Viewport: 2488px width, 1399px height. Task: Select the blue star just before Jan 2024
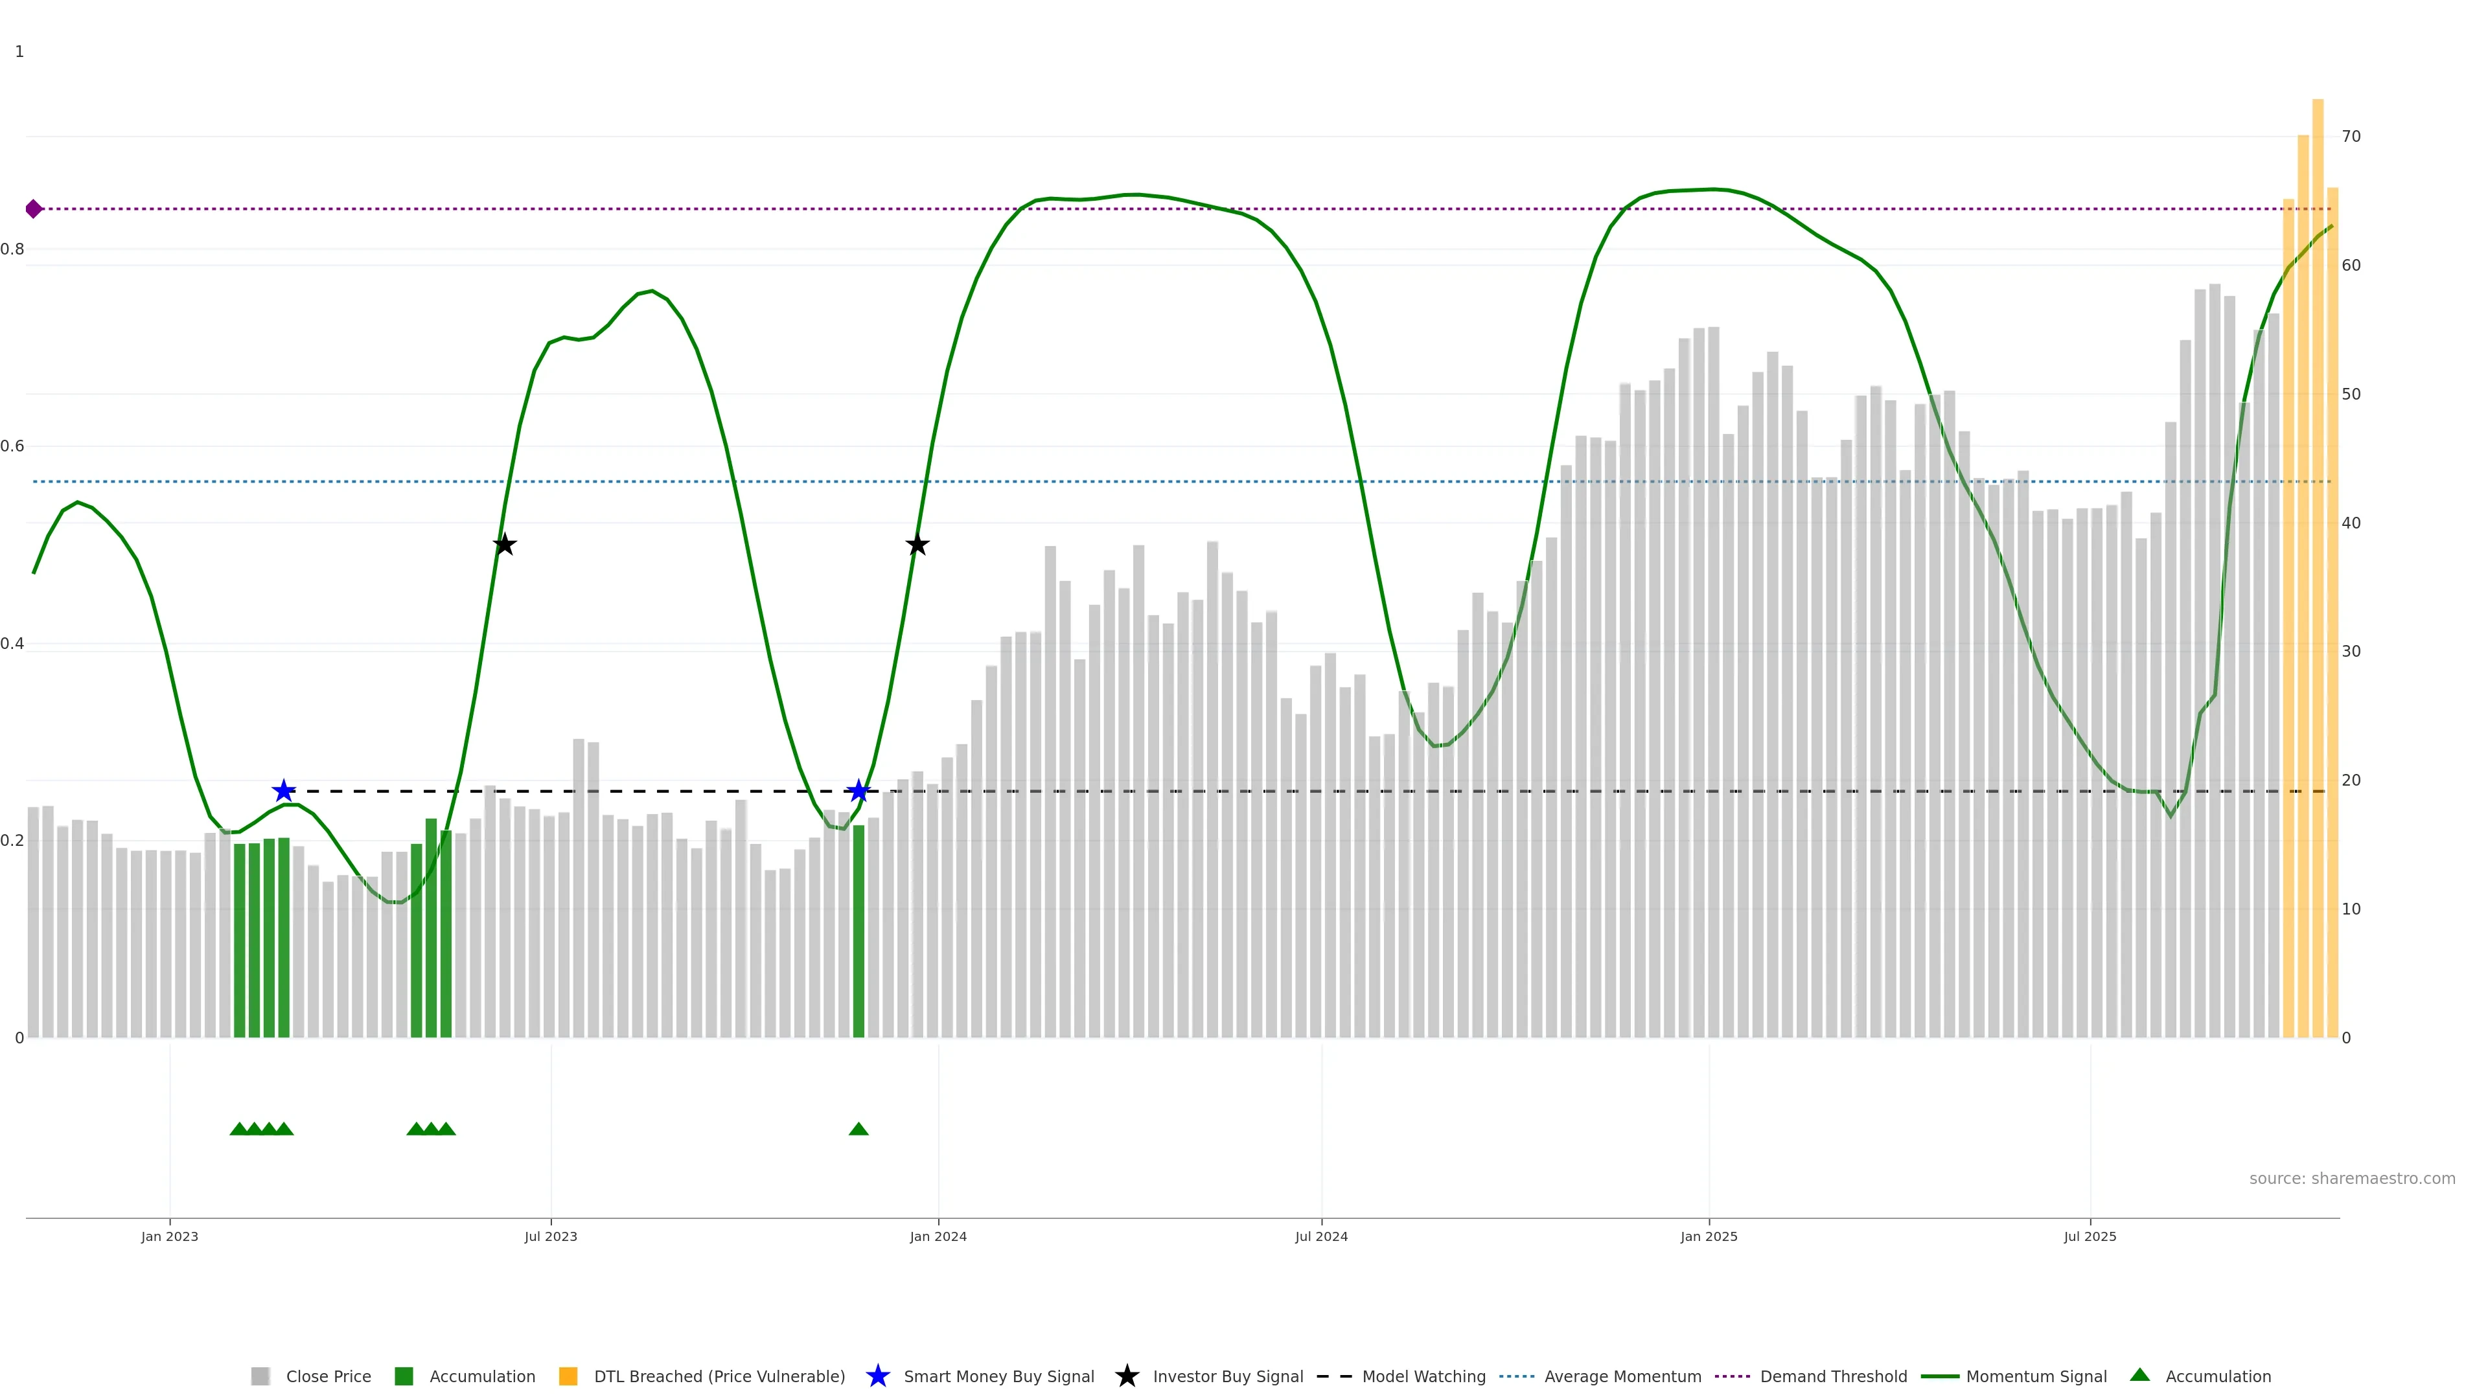pyautogui.click(x=858, y=791)
